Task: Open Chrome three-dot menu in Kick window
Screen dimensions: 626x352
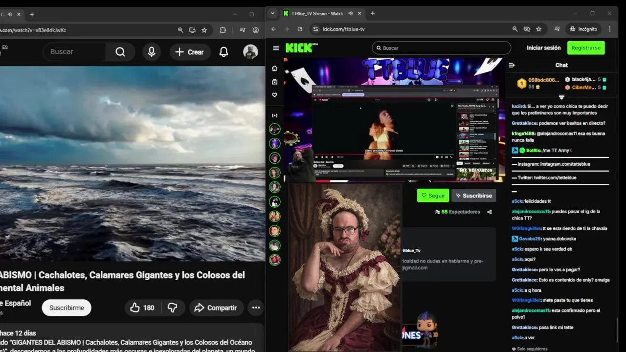Action: [x=609, y=29]
